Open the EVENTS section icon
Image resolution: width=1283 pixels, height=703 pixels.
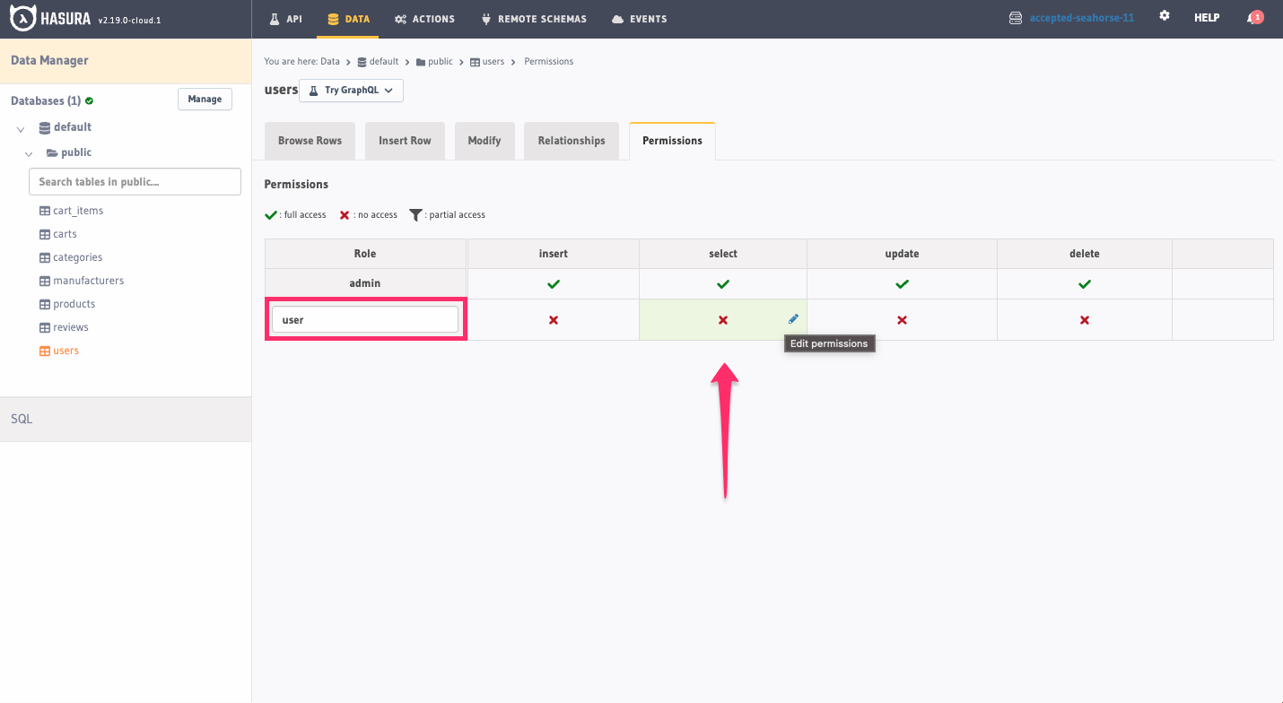pos(615,18)
